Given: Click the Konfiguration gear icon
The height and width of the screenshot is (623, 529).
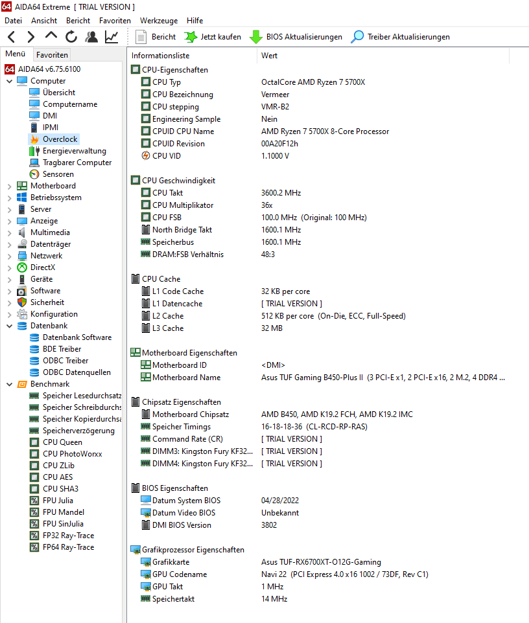Looking at the screenshot, I should (22, 314).
